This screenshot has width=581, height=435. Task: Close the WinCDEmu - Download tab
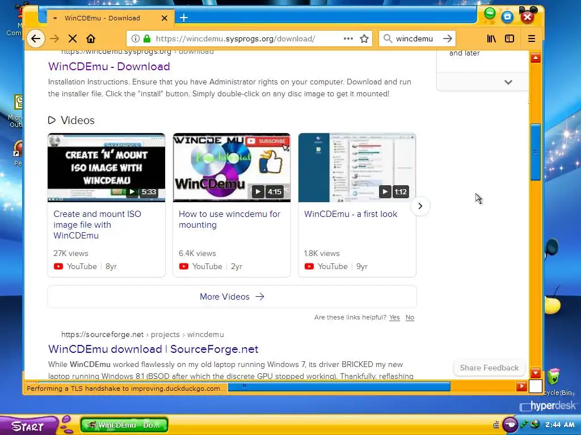click(x=165, y=18)
